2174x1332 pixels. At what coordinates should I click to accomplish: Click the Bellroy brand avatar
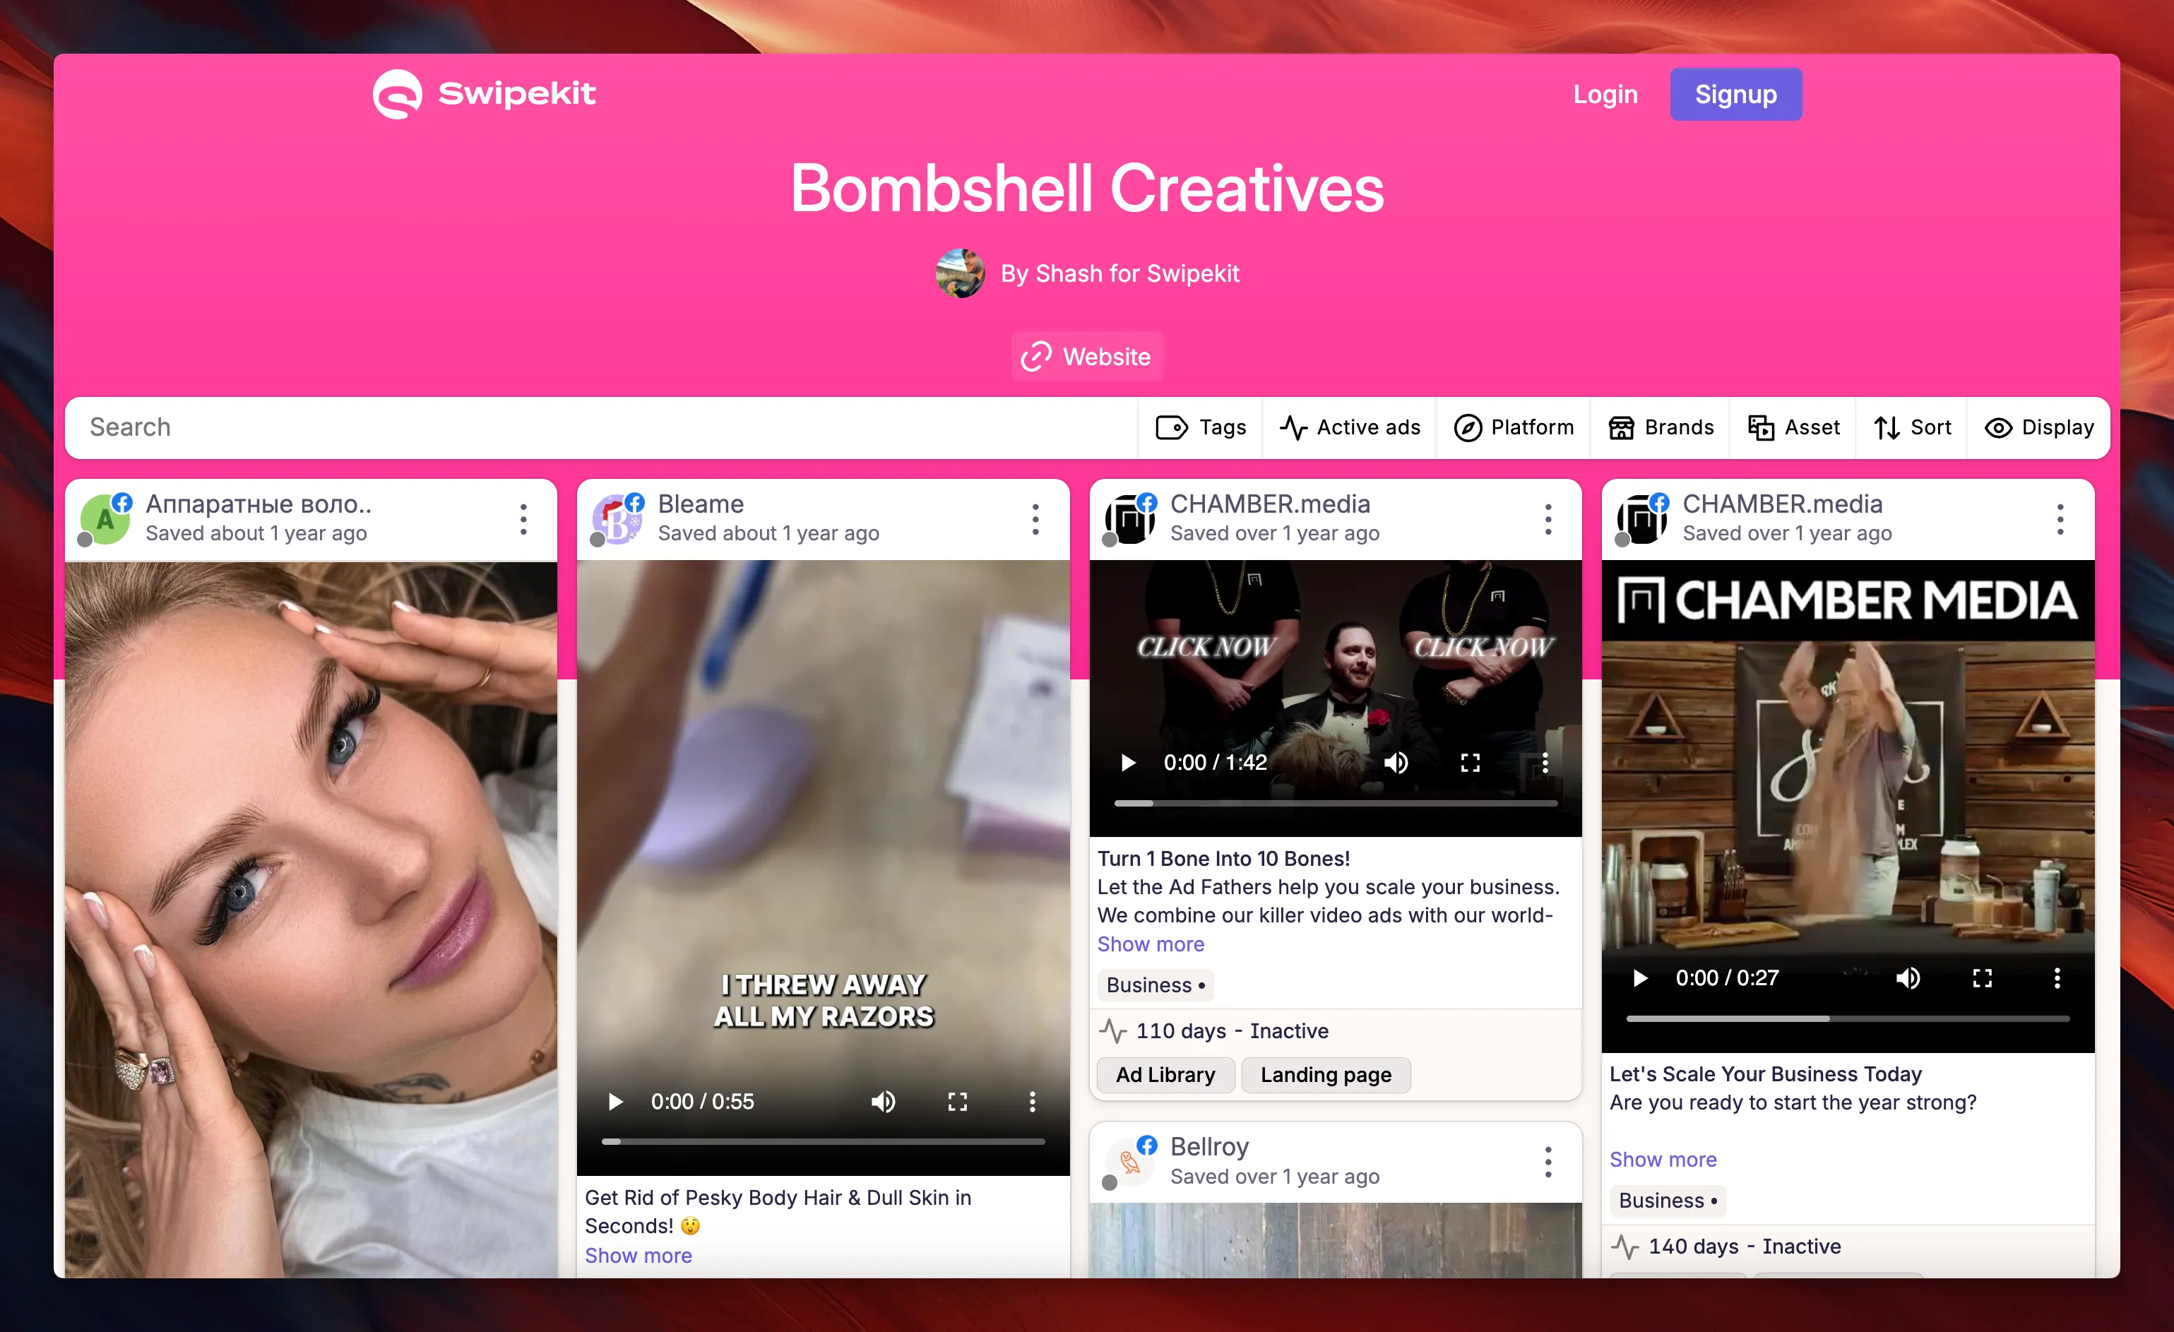[1129, 1162]
